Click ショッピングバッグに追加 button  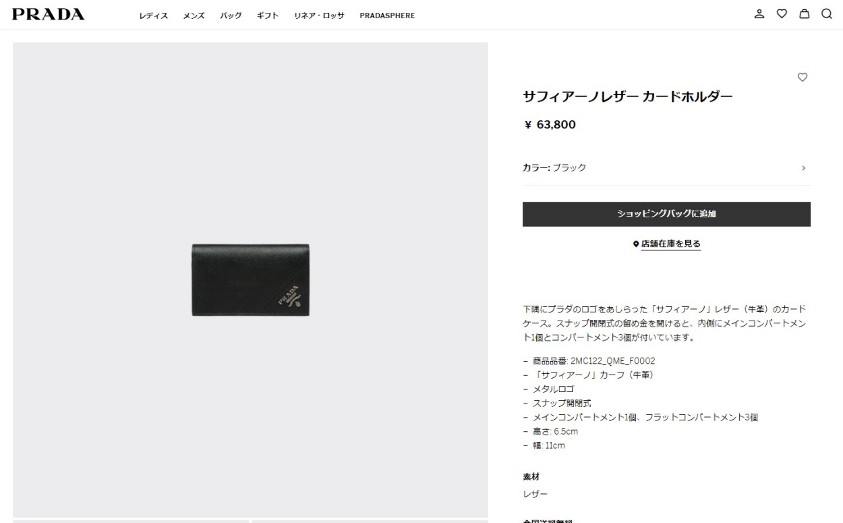[666, 214]
